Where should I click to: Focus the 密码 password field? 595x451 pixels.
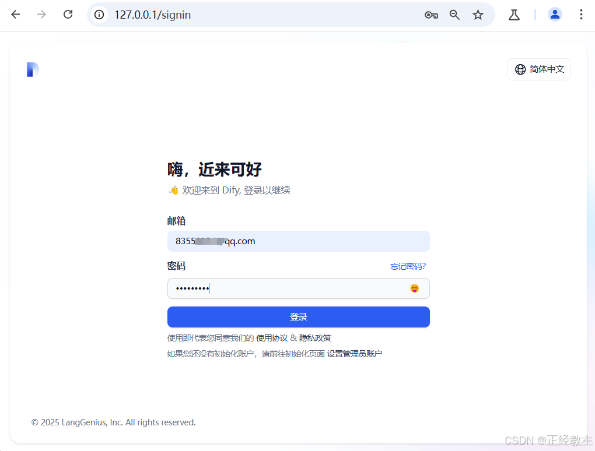pos(298,288)
